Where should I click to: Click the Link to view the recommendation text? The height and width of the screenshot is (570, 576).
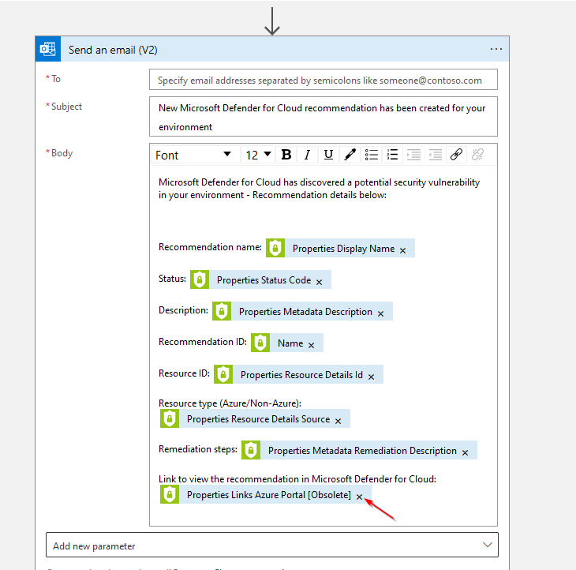[297, 479]
